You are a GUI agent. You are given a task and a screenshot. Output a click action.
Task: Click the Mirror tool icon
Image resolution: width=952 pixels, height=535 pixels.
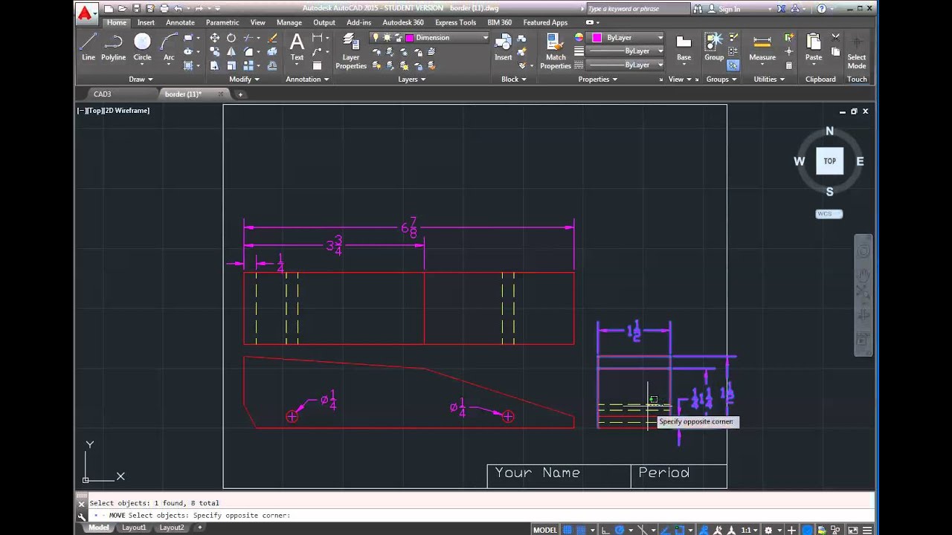coord(231,51)
